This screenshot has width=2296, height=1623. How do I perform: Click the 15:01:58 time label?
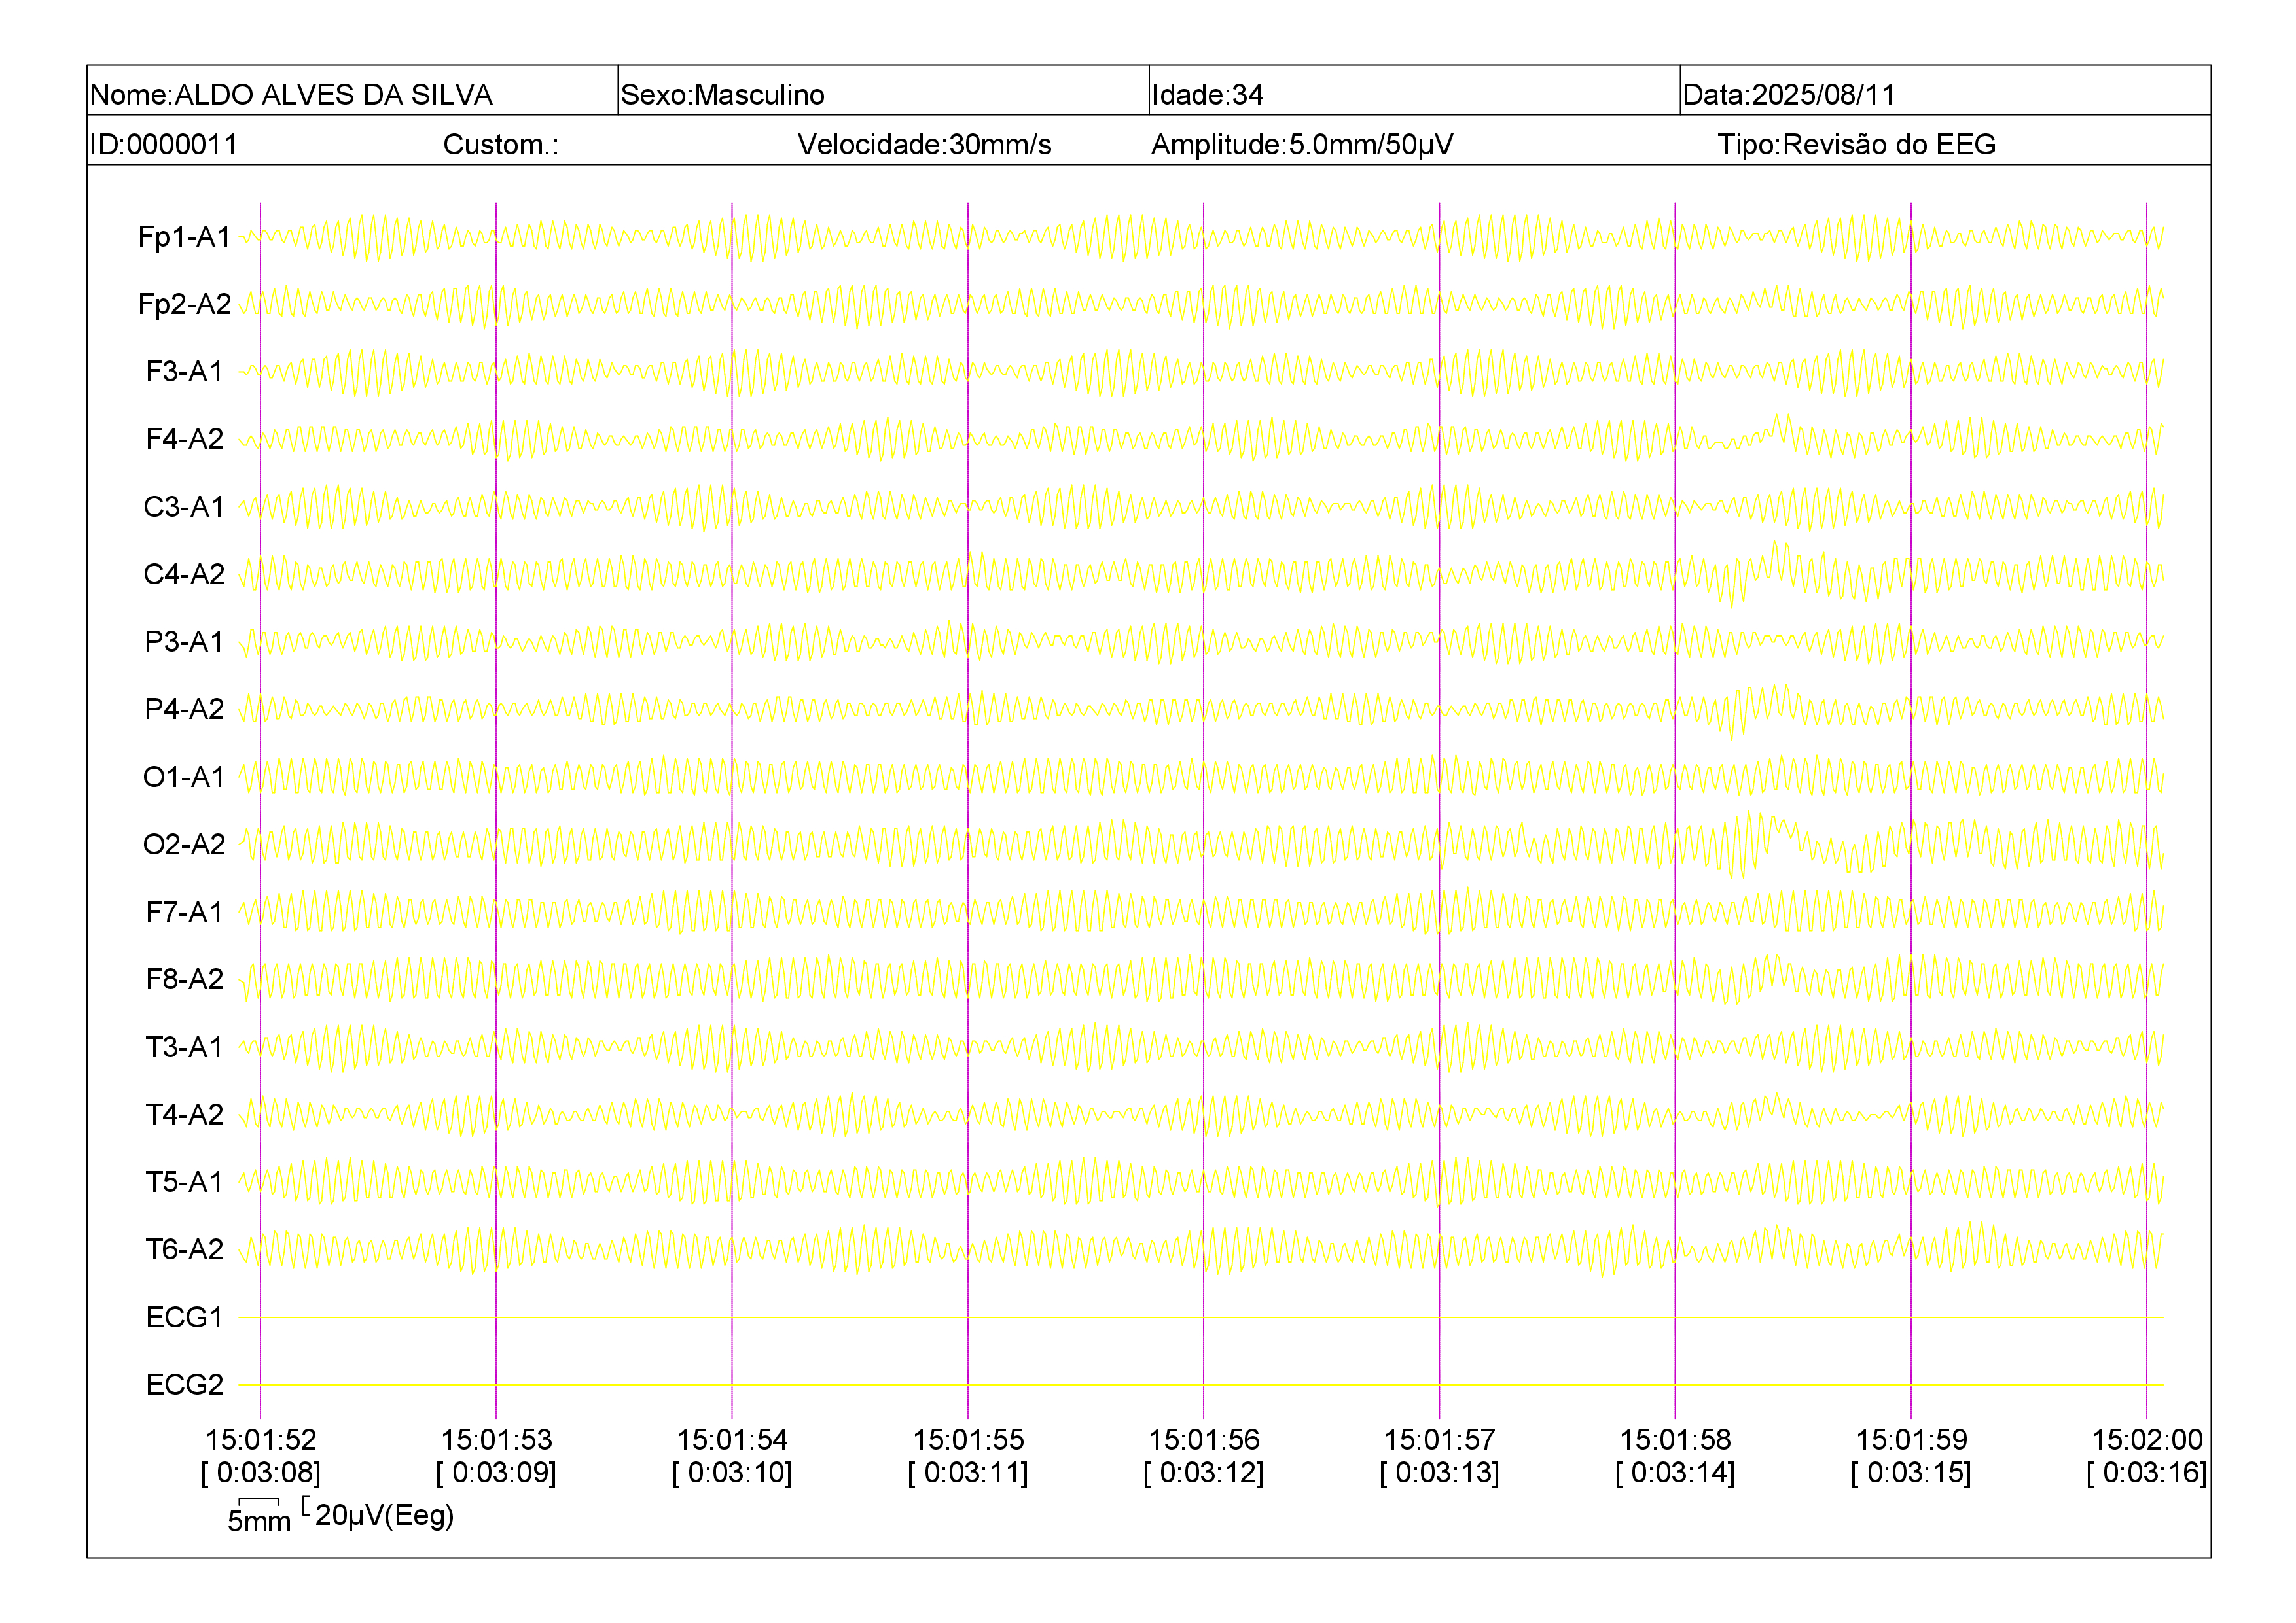coord(1675,1440)
